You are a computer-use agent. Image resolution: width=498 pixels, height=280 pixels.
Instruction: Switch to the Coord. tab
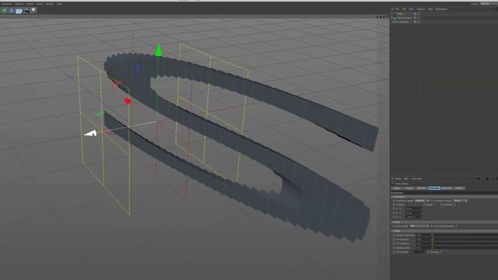click(409, 188)
